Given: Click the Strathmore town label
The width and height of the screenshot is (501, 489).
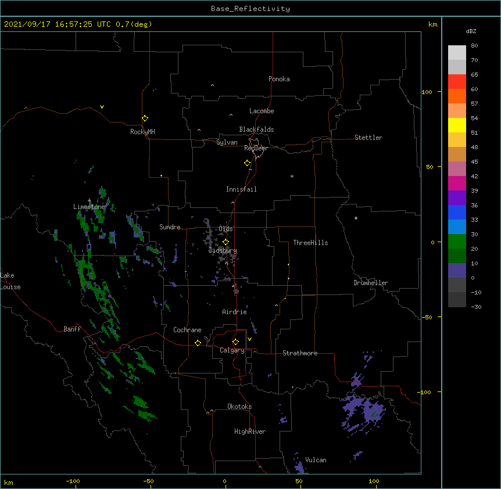Looking at the screenshot, I should click(300, 353).
